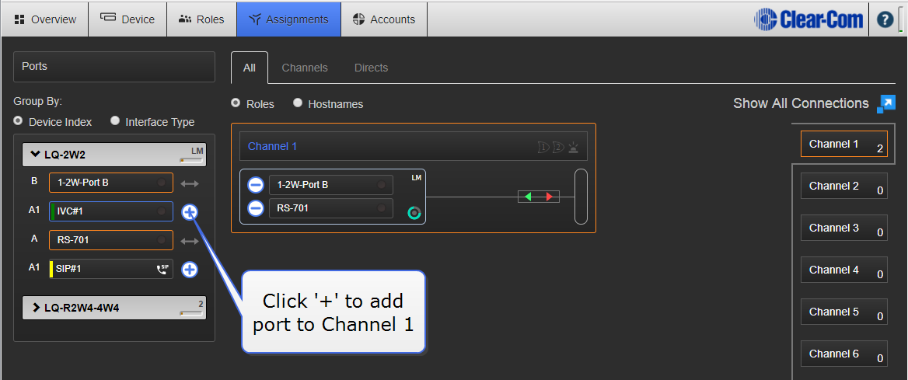Select the IVC#1 port

coord(111,211)
